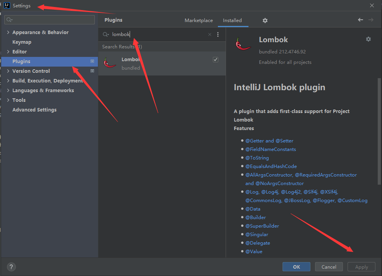The height and width of the screenshot is (276, 382).
Task: Click the Cancel button
Action: click(329, 267)
